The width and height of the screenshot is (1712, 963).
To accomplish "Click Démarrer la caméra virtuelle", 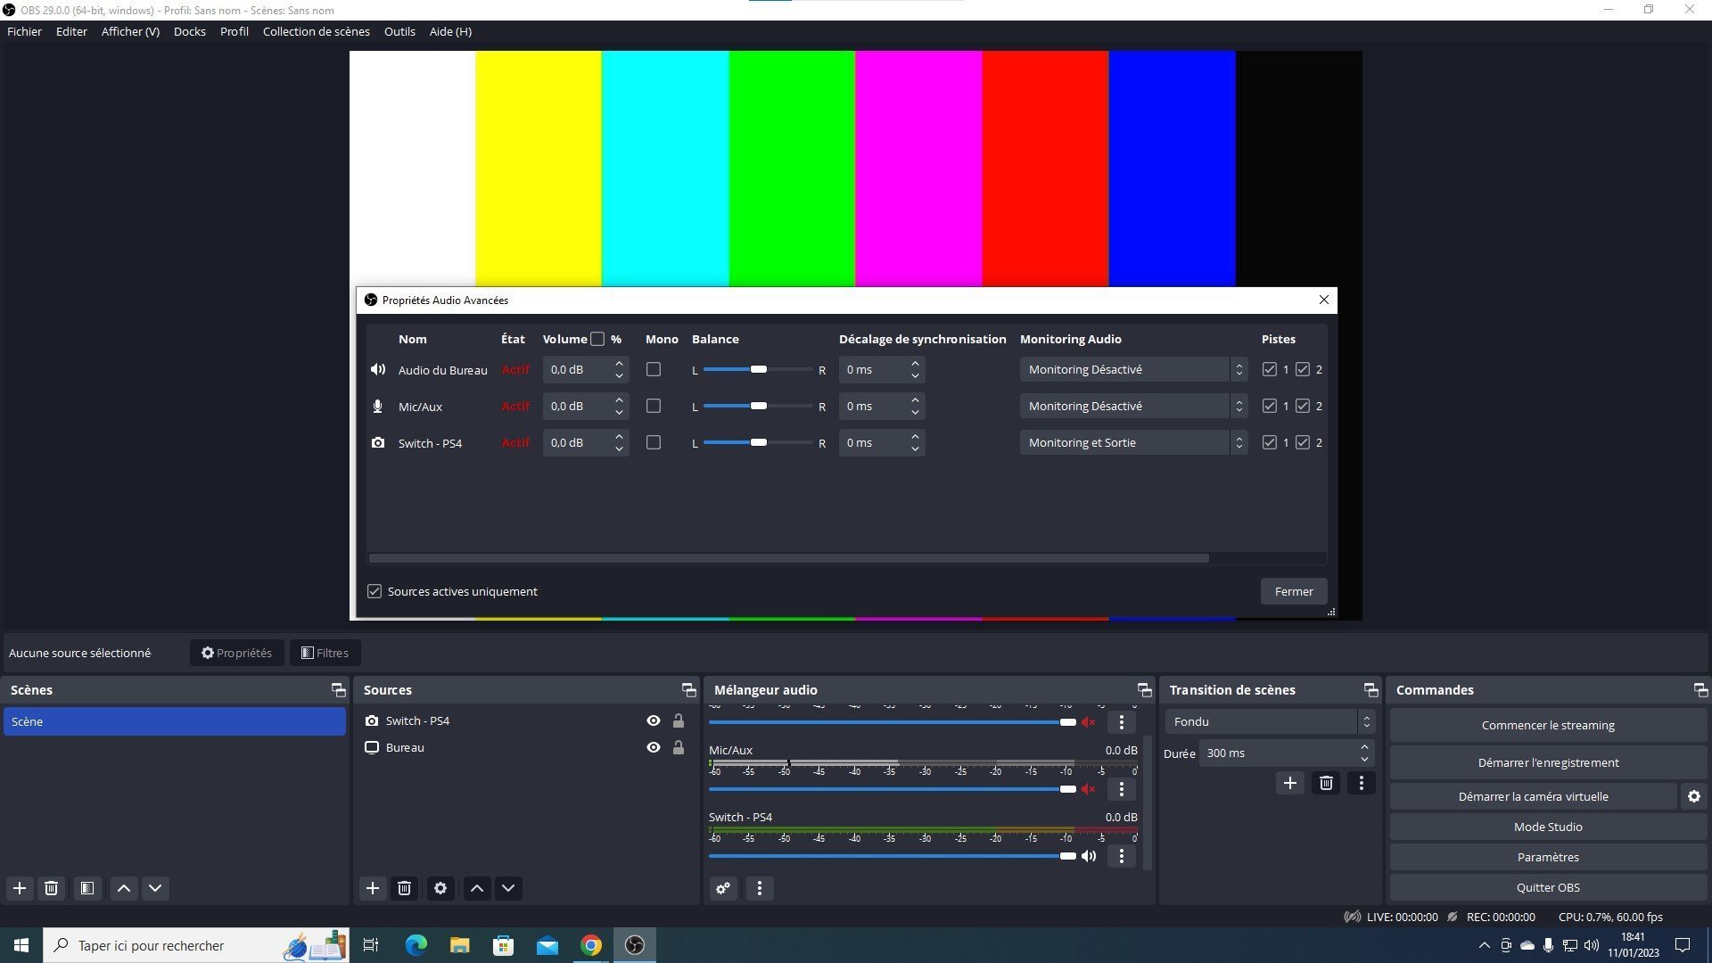I will pyautogui.click(x=1533, y=796).
